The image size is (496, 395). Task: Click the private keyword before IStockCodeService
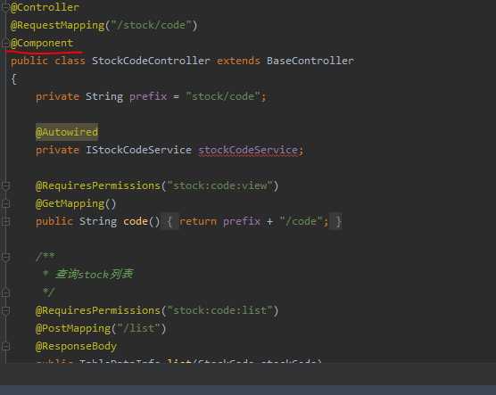(x=57, y=150)
